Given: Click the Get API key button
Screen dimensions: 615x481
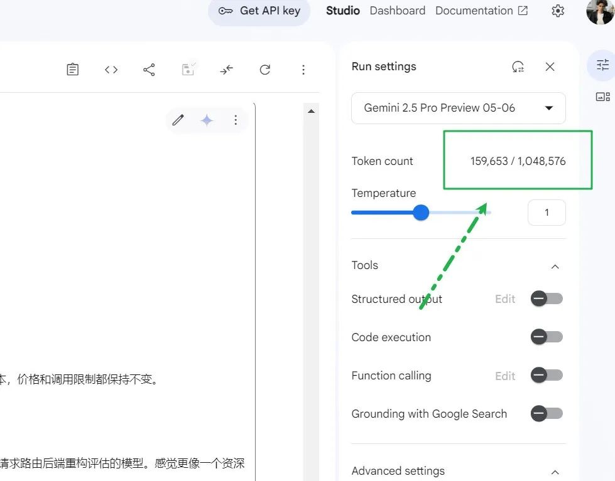Looking at the screenshot, I should [259, 11].
